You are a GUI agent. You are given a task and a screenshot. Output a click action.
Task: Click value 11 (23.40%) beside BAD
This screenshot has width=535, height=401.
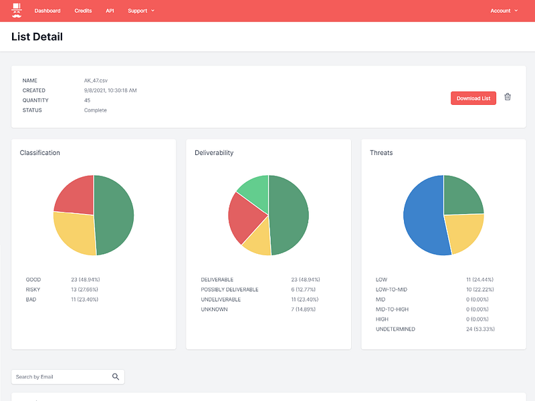pos(84,299)
